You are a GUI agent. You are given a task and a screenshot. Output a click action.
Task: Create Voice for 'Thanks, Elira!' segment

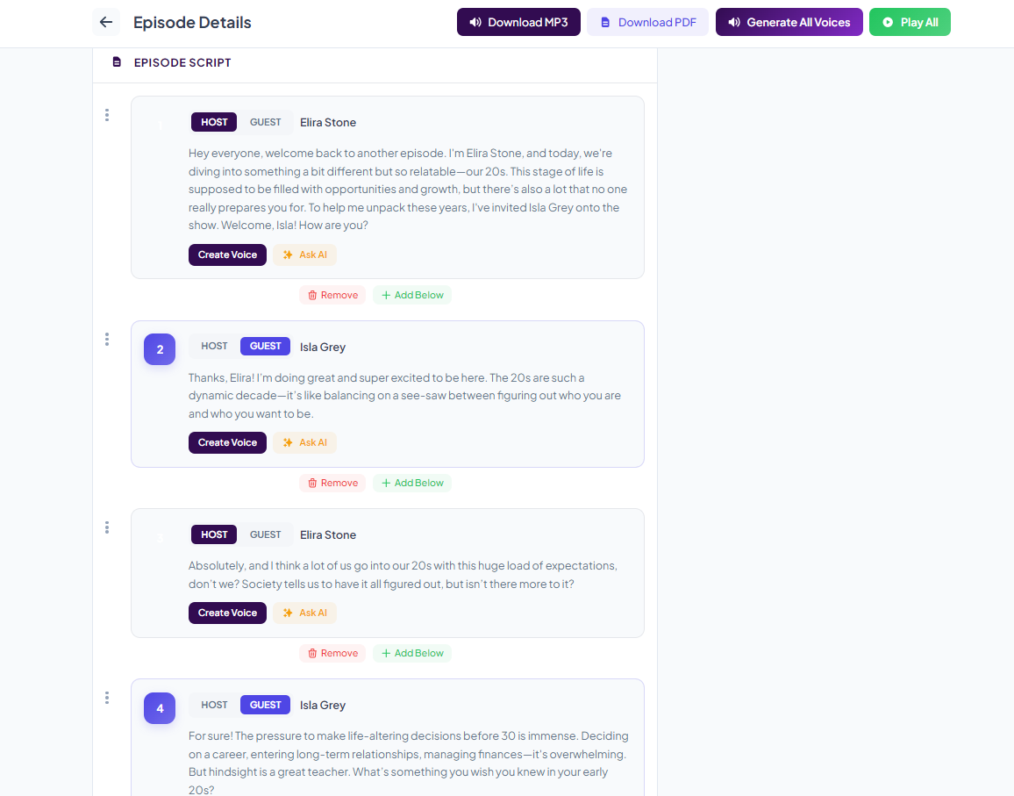(228, 442)
